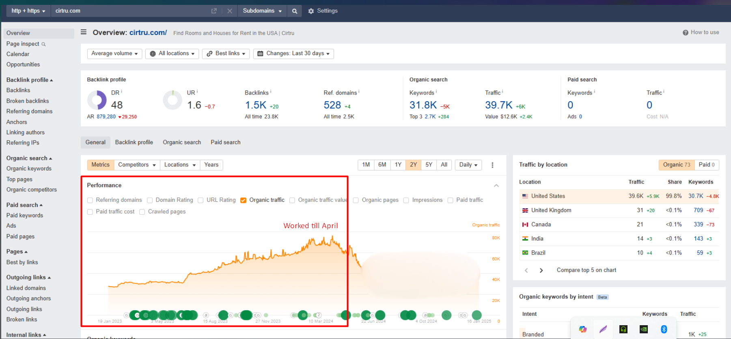Click the green update marker near 10 Mar 2024
The image size is (731, 339).
(303, 315)
